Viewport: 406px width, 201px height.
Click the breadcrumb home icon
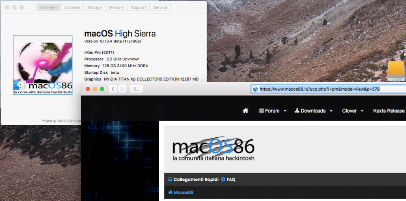(x=171, y=192)
